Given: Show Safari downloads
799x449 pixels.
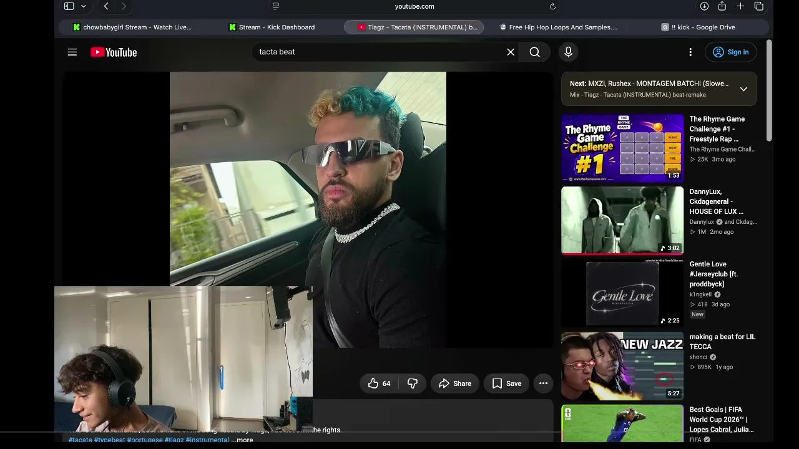Looking at the screenshot, I should pos(704,6).
